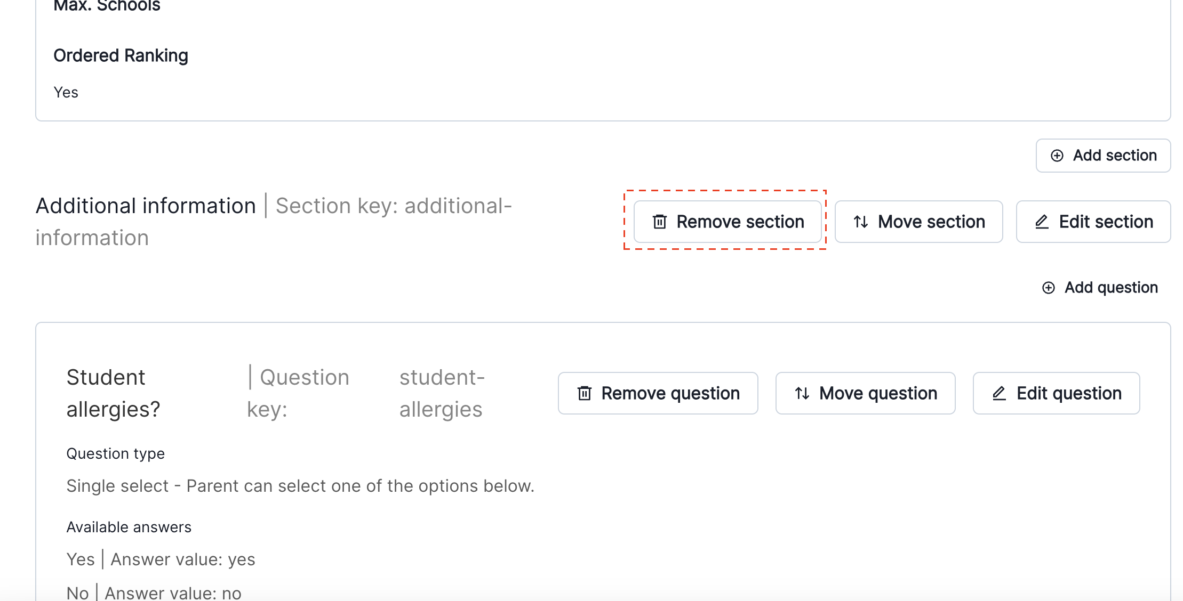The height and width of the screenshot is (601, 1183).
Task: Click the up-down arrows icon for Move section
Action: pyautogui.click(x=861, y=222)
